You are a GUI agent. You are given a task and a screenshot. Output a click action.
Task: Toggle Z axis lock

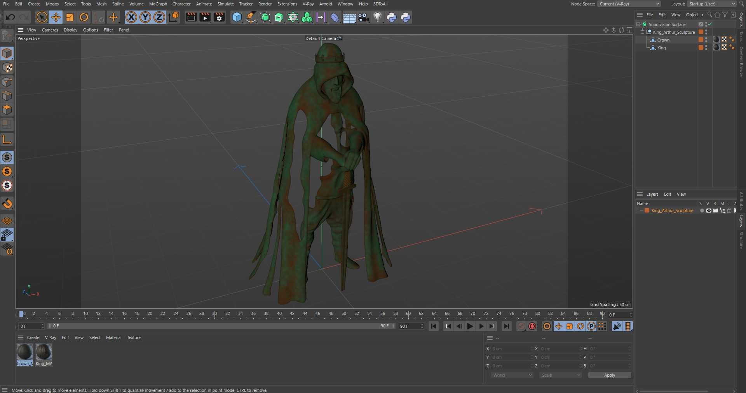coord(159,17)
